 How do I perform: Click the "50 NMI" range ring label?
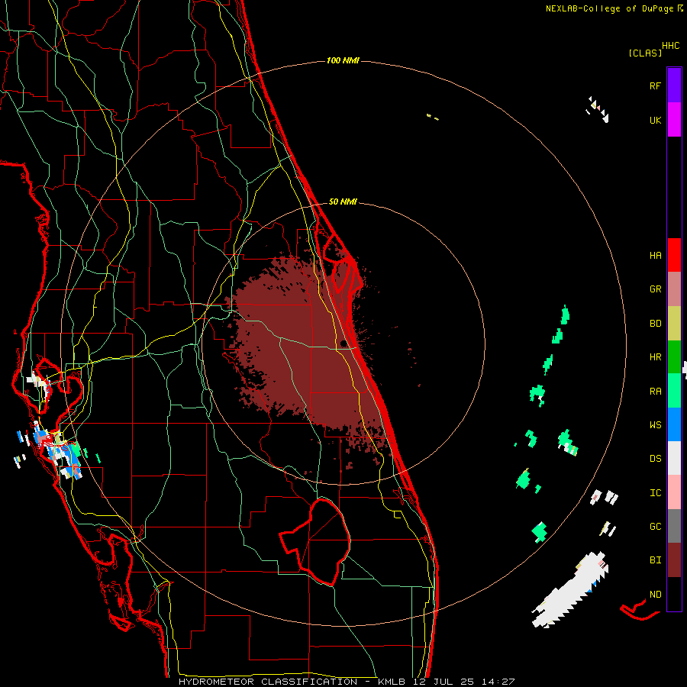click(x=343, y=202)
